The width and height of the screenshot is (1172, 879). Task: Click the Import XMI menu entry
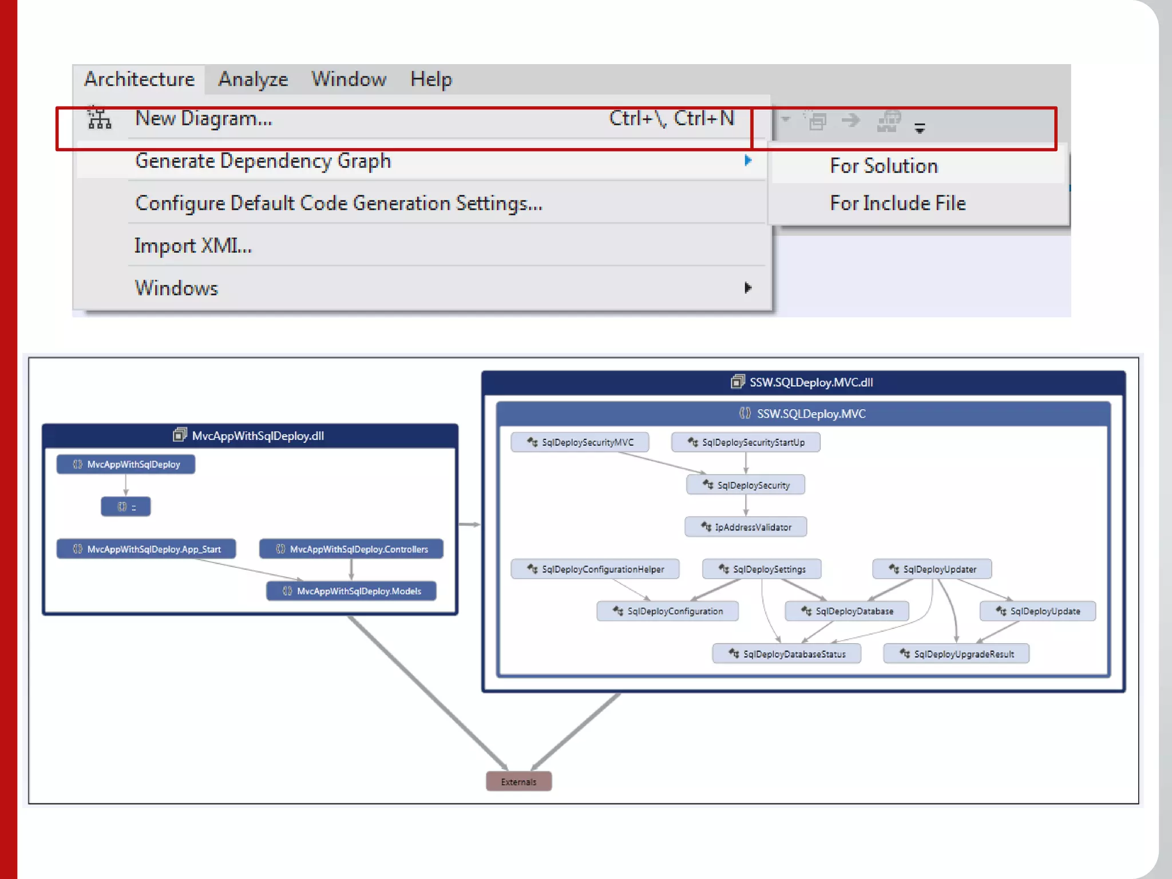(x=193, y=246)
